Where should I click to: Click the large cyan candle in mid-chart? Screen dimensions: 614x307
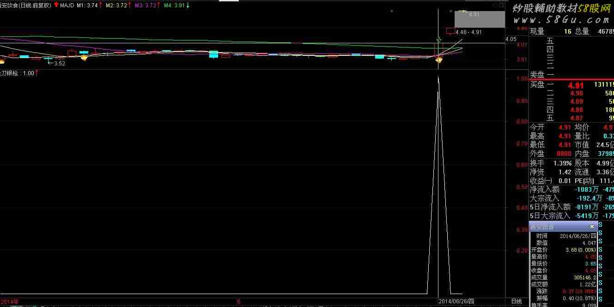pyautogui.click(x=213, y=54)
